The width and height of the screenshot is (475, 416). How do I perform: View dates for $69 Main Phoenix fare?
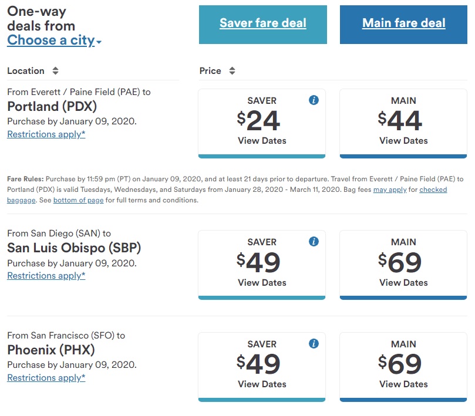coord(403,384)
